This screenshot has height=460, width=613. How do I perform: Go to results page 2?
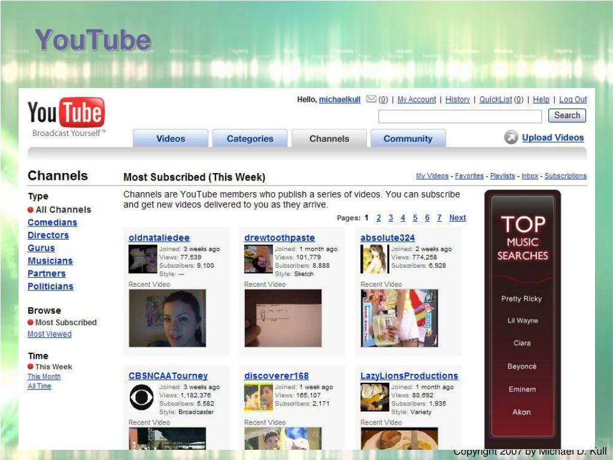[x=378, y=218]
